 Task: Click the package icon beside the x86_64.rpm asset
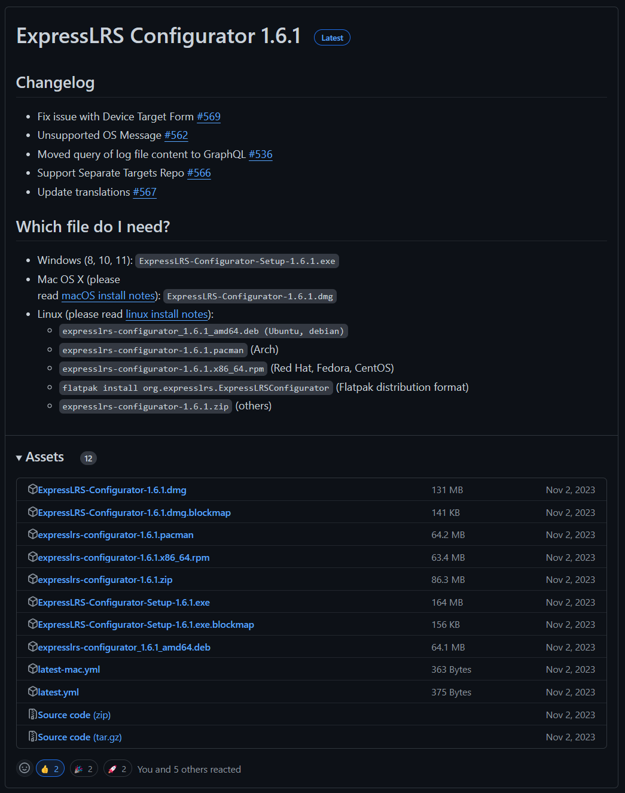click(33, 557)
